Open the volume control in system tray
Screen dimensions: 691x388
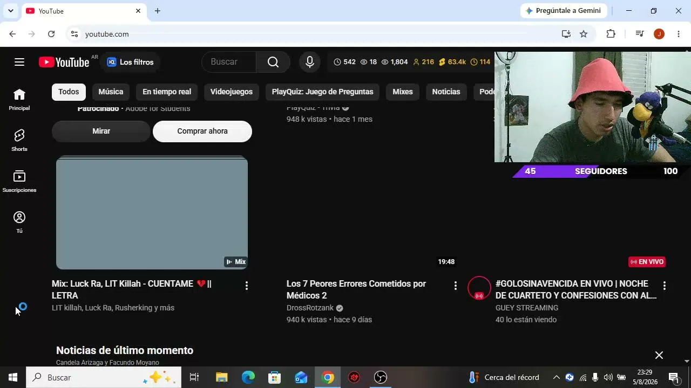coord(608,377)
